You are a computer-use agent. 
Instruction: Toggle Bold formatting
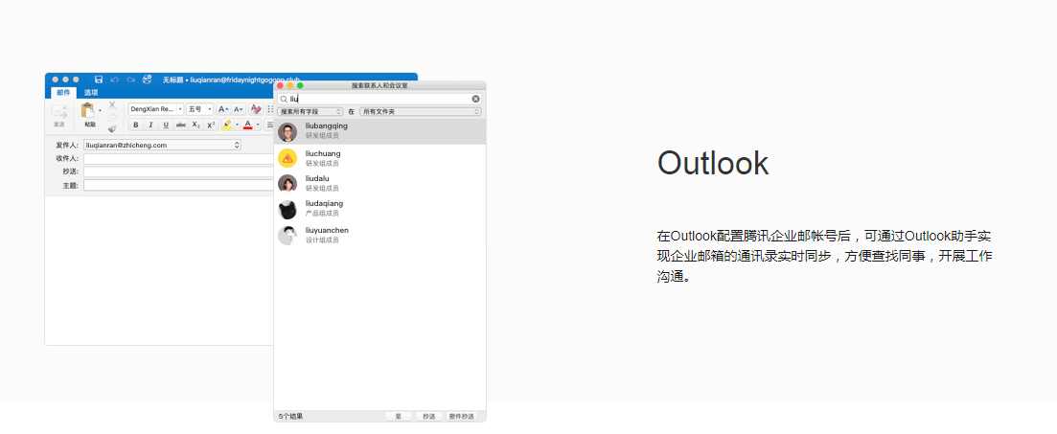click(x=135, y=125)
